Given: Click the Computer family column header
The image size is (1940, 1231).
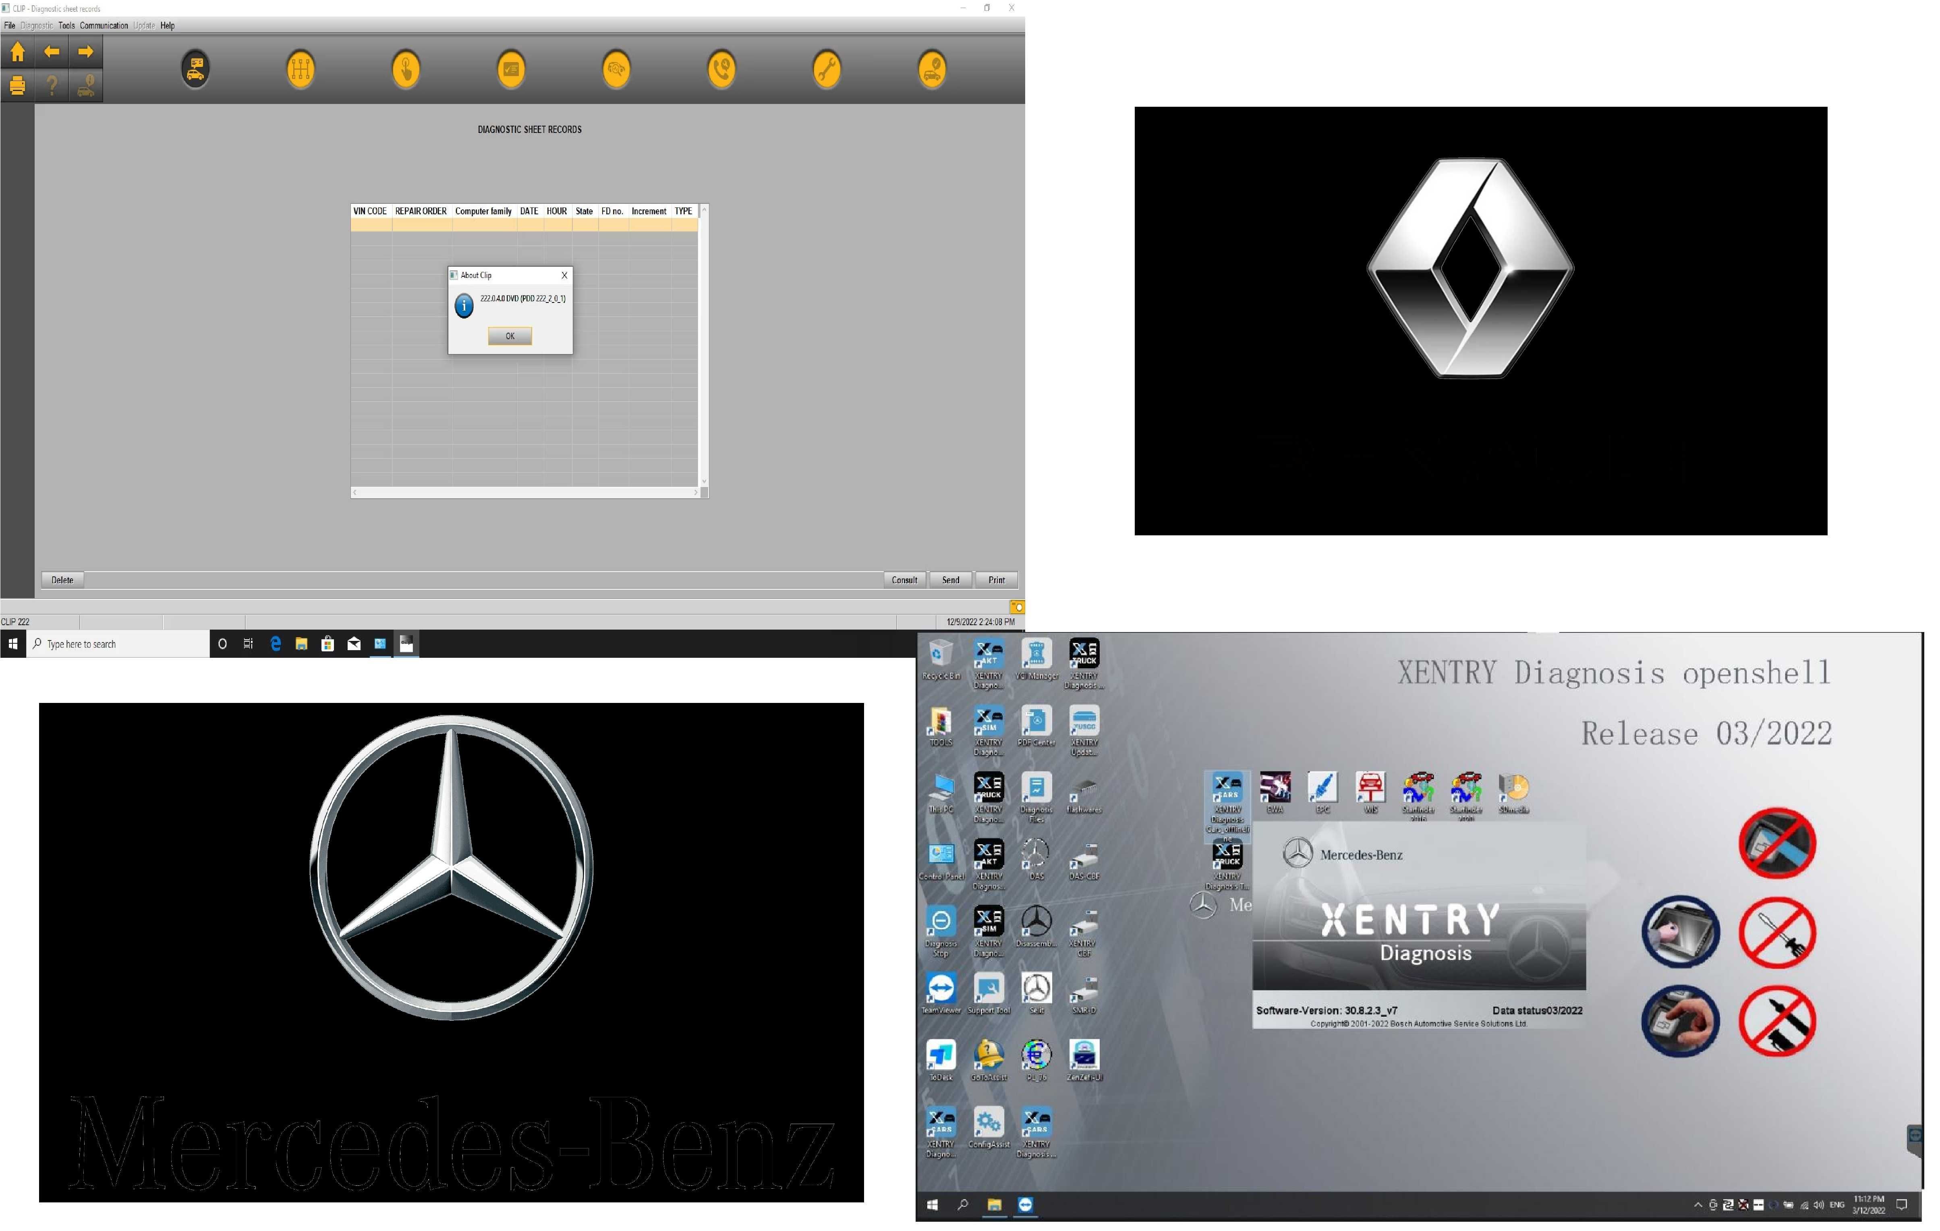Looking at the screenshot, I should (x=483, y=212).
